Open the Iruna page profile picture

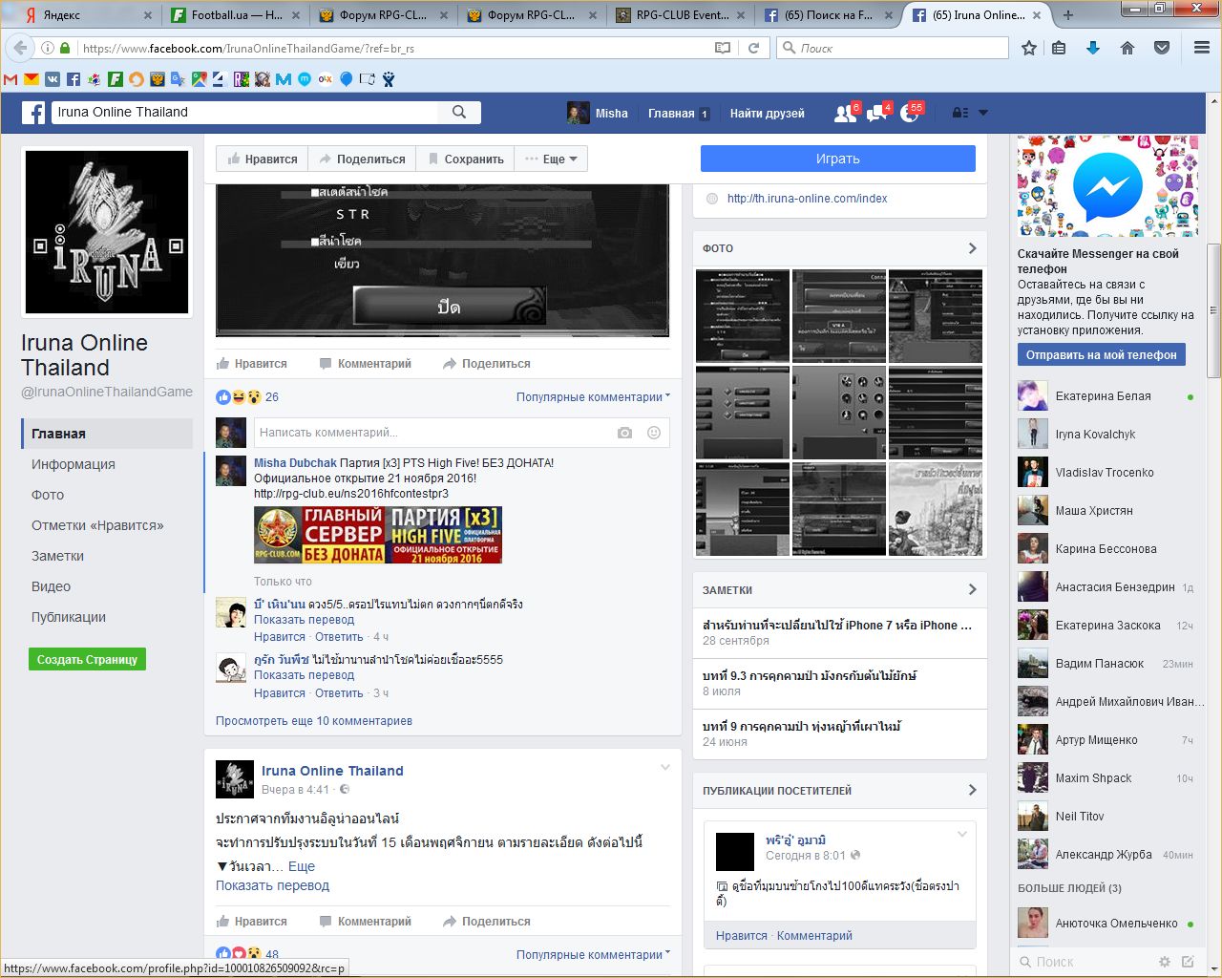tap(107, 232)
